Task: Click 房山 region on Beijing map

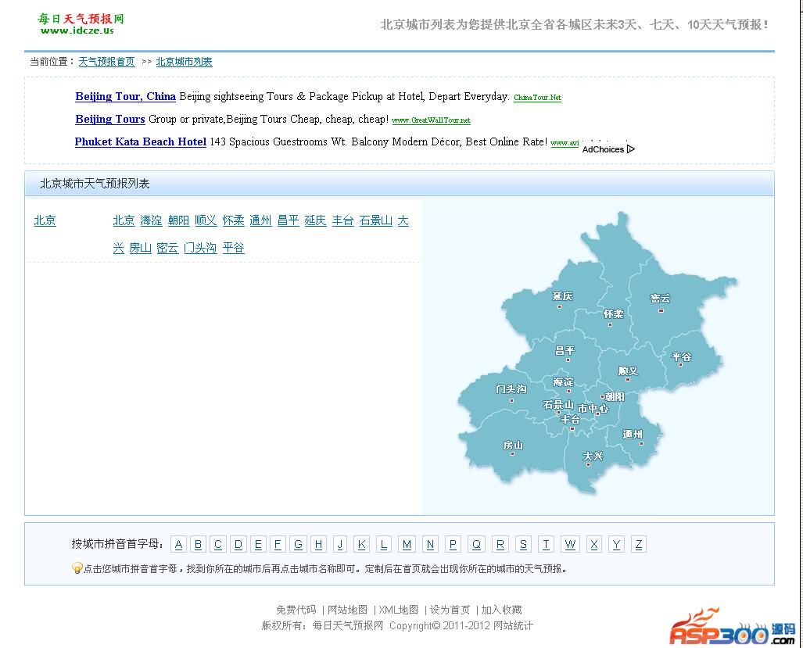Action: 512,446
